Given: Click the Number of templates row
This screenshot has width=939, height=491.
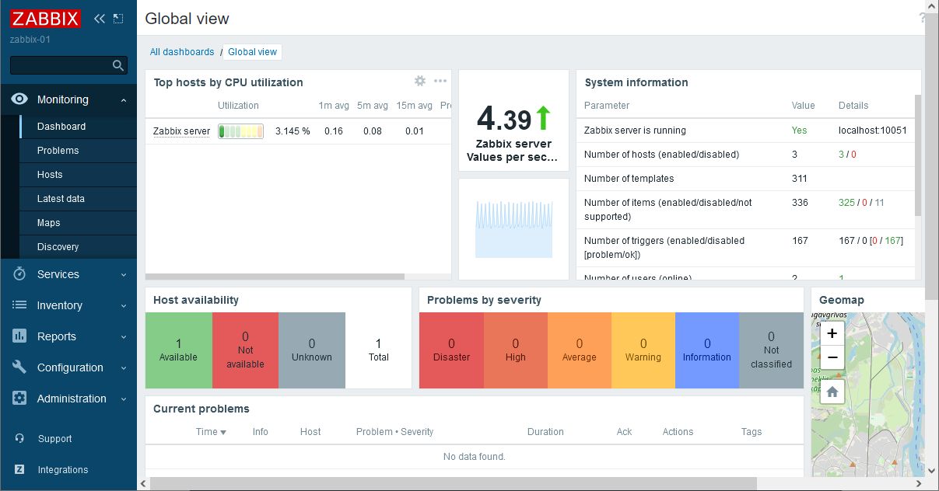Looking at the screenshot, I should 745,179.
